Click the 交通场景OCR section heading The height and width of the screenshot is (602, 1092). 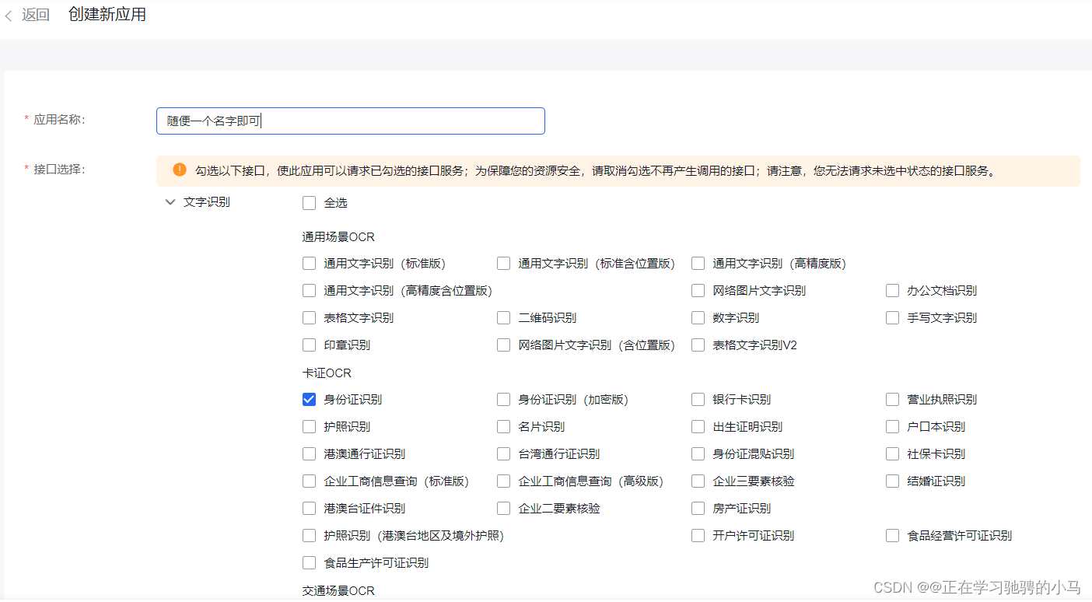pos(338,591)
